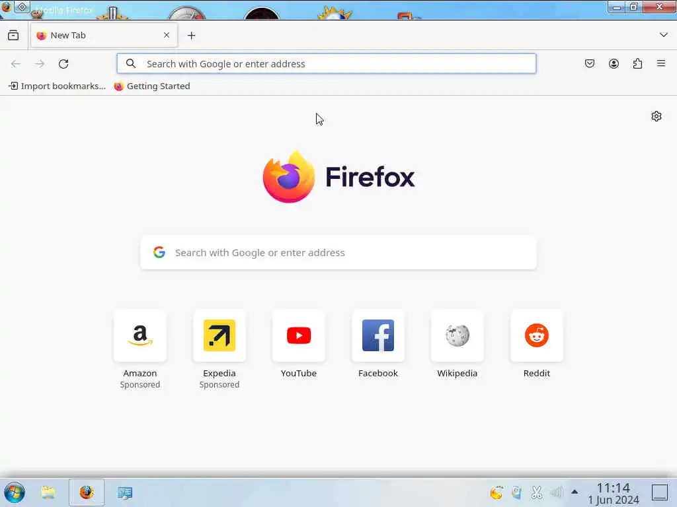
Task: Click the YouTube label text
Action: [299, 374]
